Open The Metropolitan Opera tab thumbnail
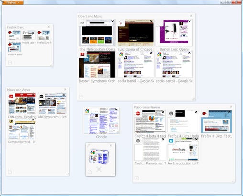The width and height of the screenshot is (243, 196). 97,33
